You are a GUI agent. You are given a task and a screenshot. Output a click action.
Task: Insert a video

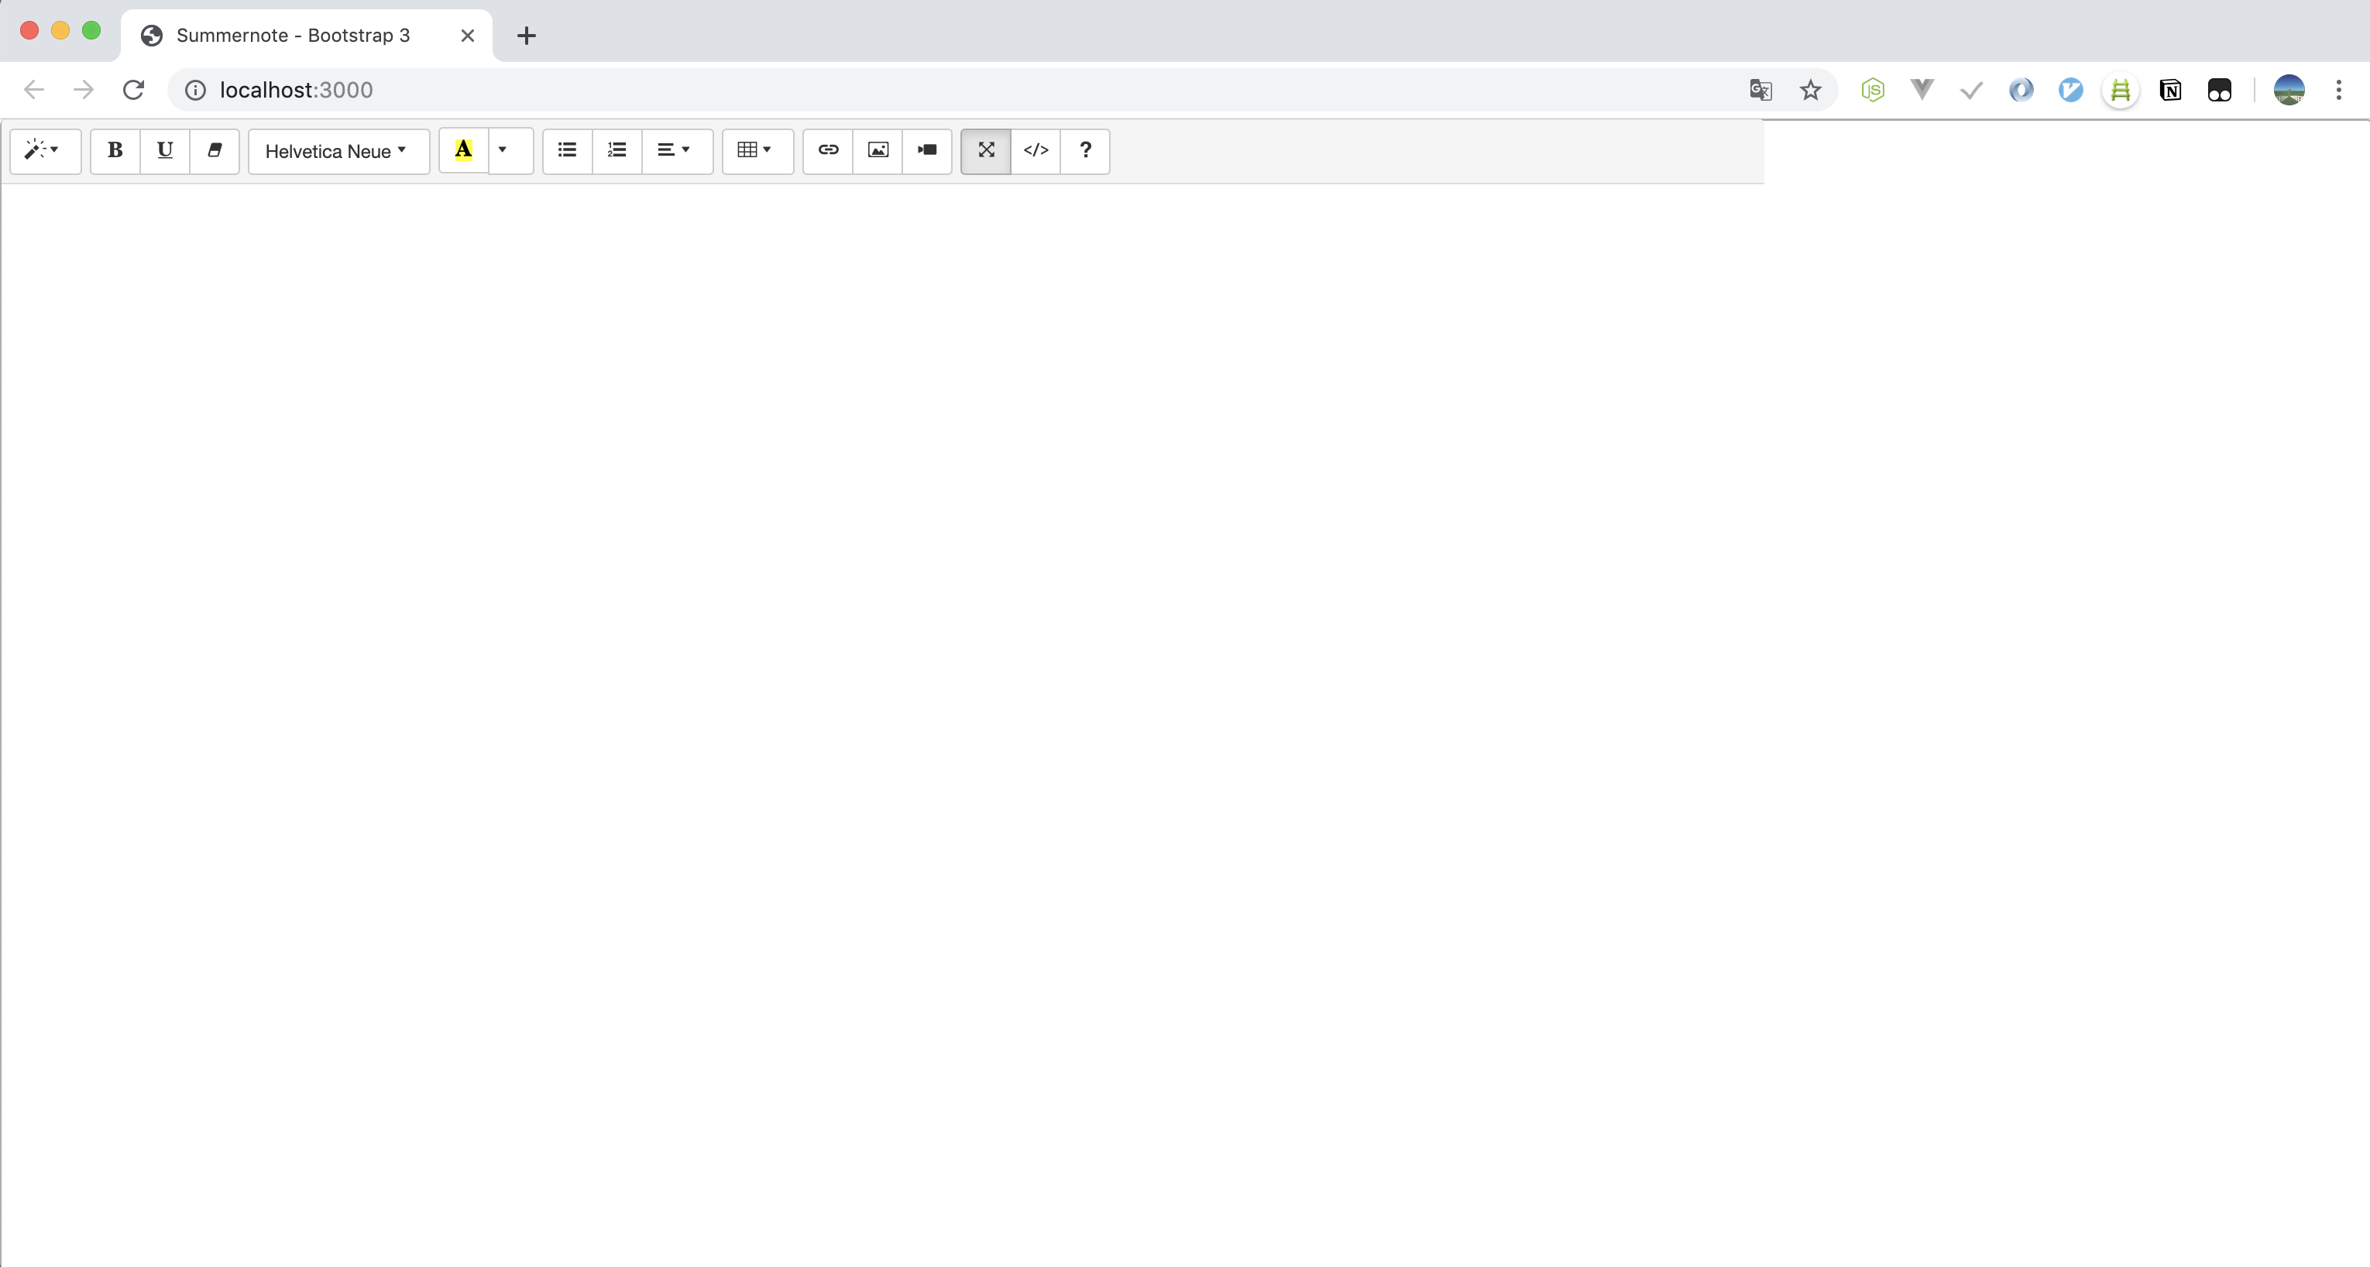(926, 151)
